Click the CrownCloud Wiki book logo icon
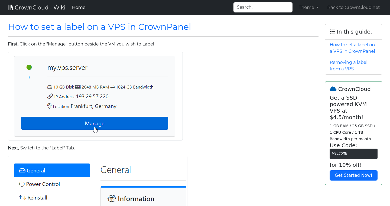The width and height of the screenshot is (390, 206). click(11, 7)
